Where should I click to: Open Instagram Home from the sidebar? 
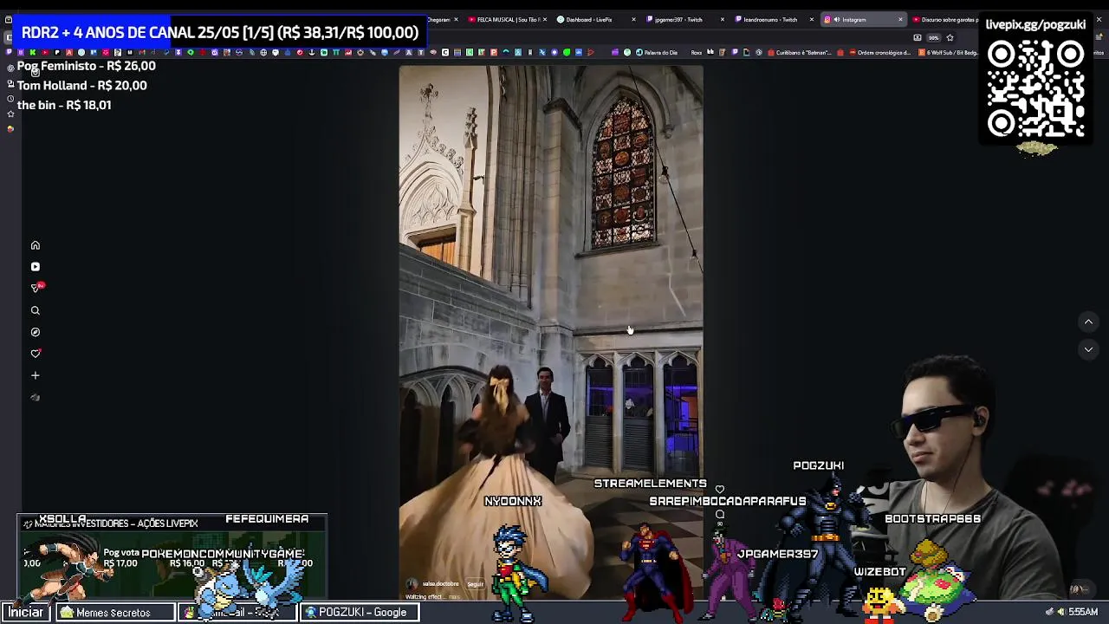pos(36,245)
